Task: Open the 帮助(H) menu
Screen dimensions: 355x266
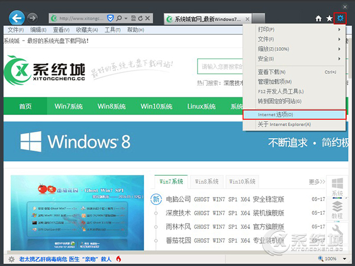Action: [x=135, y=29]
